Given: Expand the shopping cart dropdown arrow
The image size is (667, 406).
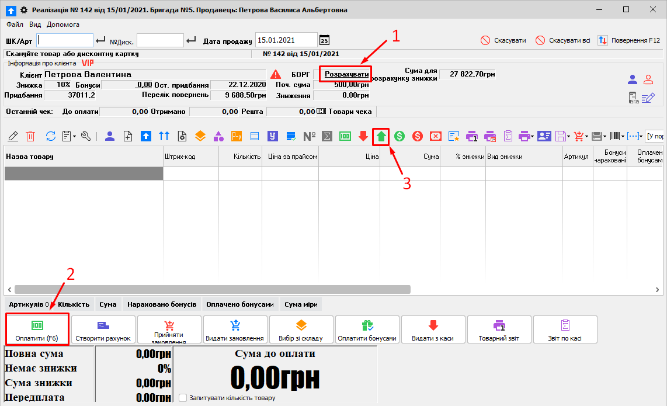Looking at the screenshot, I should coord(586,137).
